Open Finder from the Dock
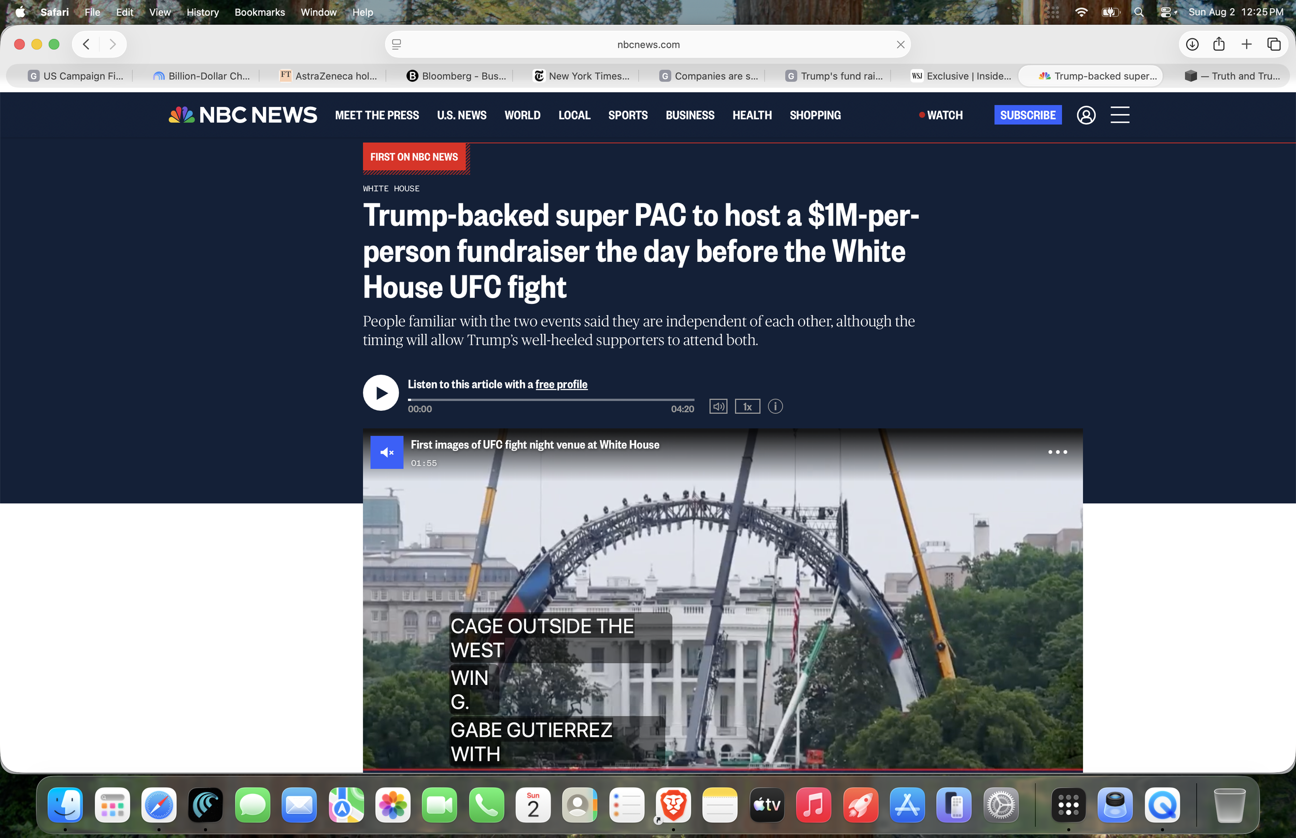This screenshot has height=838, width=1296. pos(65,805)
